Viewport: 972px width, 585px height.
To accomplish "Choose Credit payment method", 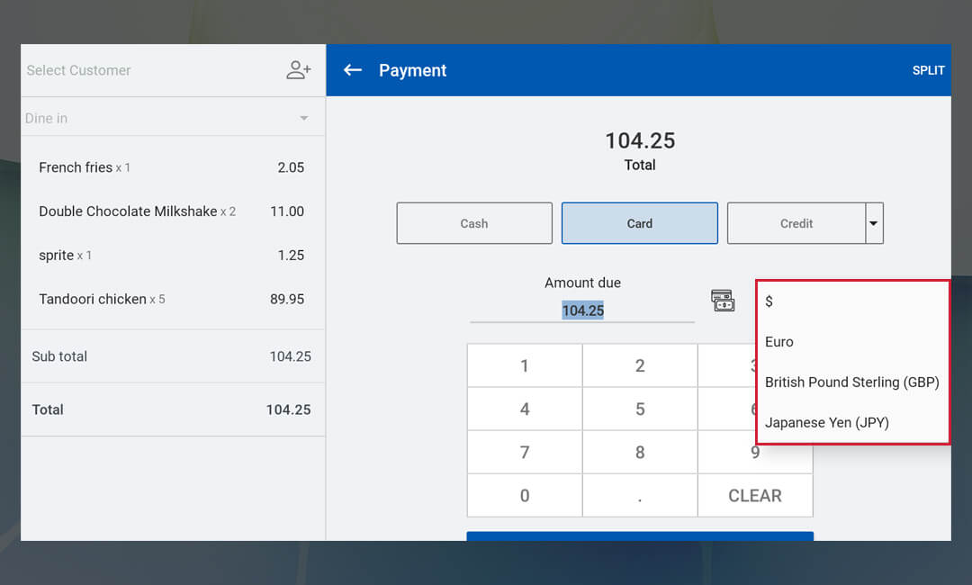I will pyautogui.click(x=796, y=223).
